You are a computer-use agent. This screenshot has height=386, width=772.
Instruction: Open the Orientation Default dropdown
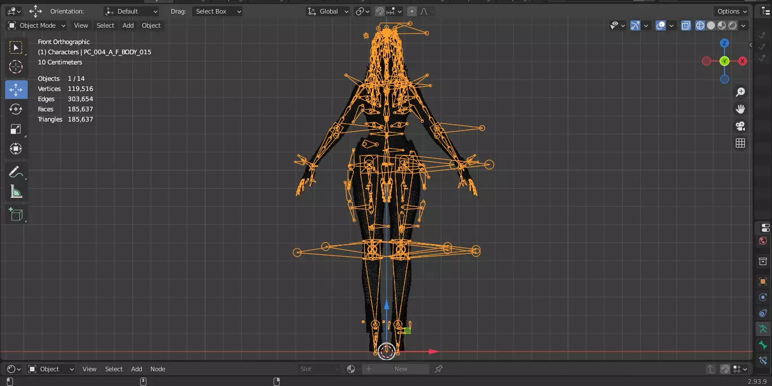click(x=132, y=11)
